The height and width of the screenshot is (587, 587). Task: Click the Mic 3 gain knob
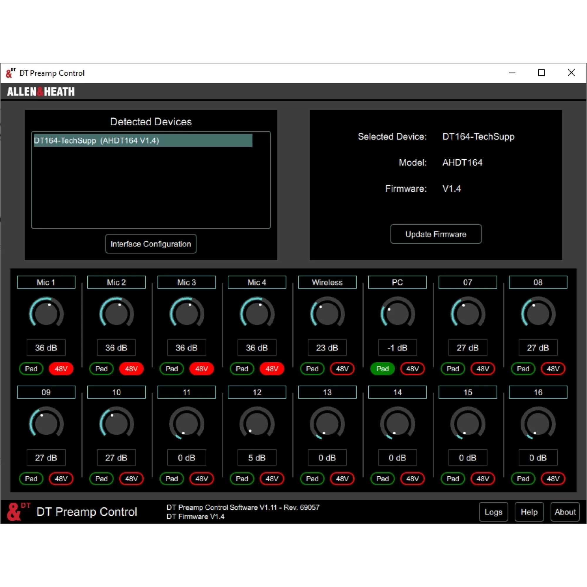click(x=187, y=313)
